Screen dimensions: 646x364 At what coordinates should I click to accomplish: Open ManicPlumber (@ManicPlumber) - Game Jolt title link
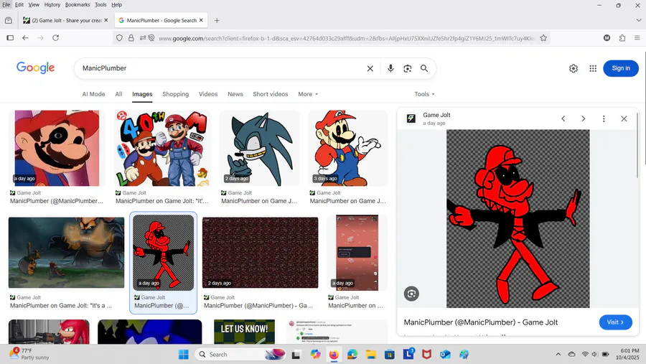(x=481, y=322)
